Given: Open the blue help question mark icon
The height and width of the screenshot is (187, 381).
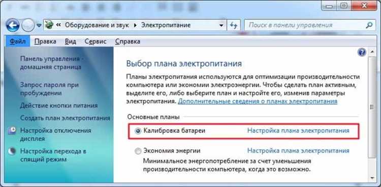Looking at the screenshot, I should click(x=362, y=52).
